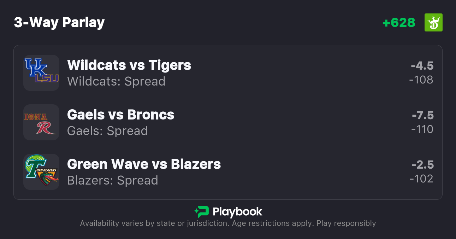456x239 pixels.
Task: Click the Iona and Rider team logo icon
Action: point(41,122)
